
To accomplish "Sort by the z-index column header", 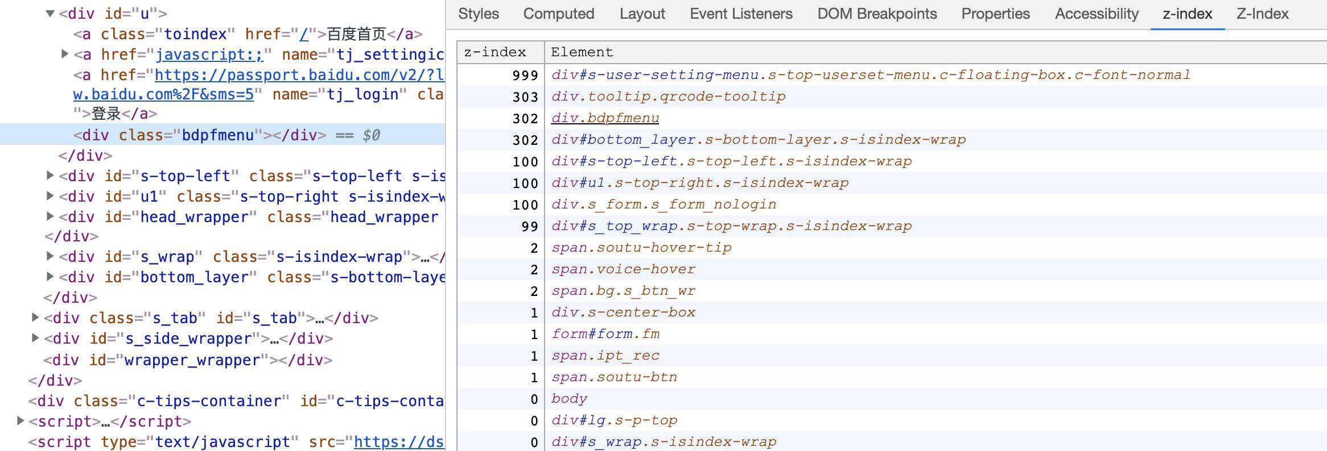I will click(501, 52).
